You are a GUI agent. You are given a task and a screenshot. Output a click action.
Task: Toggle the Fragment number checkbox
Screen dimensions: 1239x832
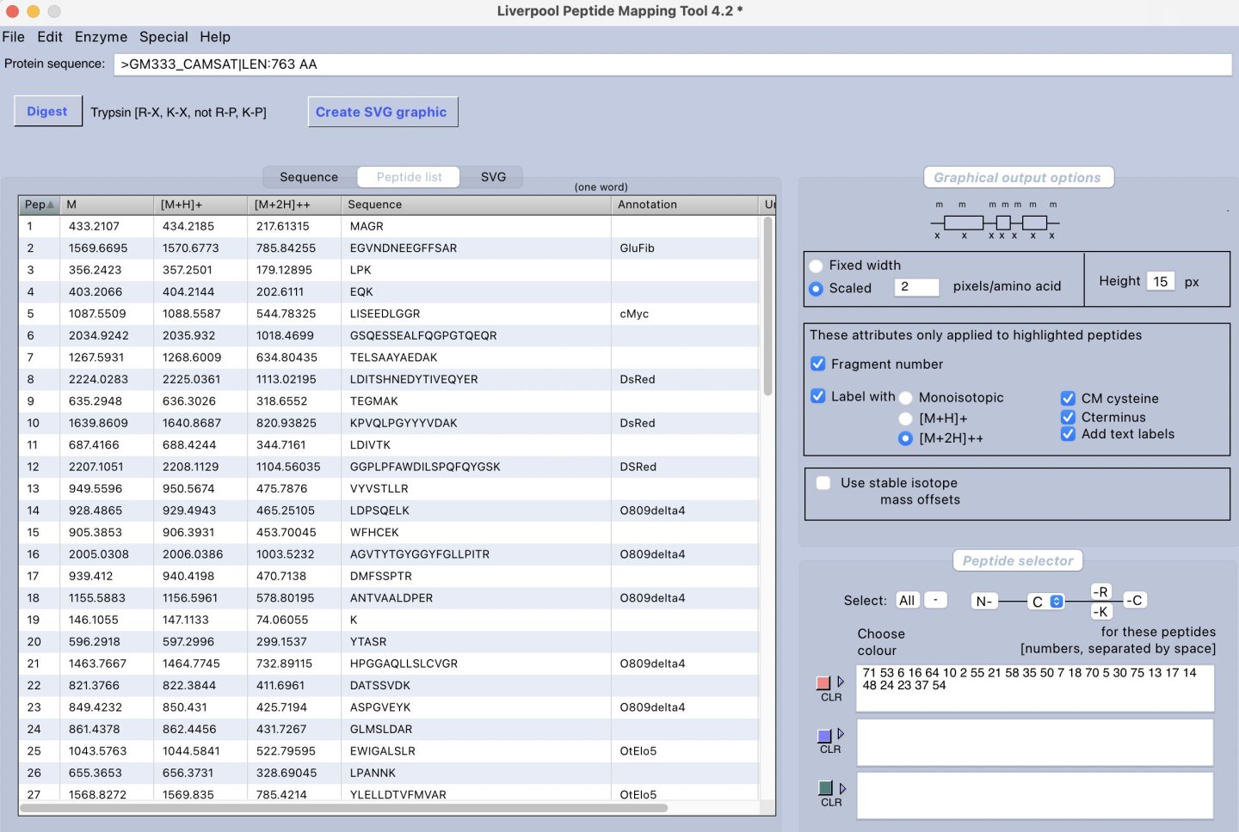(x=818, y=364)
